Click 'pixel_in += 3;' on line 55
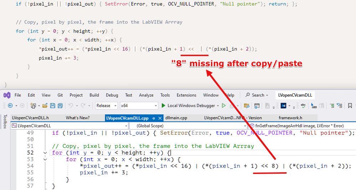Image resolution: width=356 pixels, height=190 pixels. click(x=104, y=173)
